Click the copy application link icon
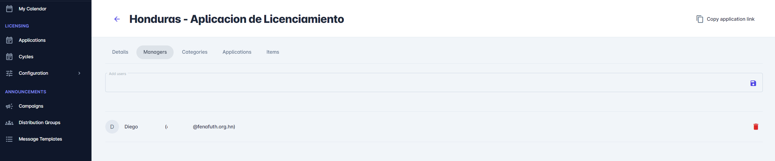Screen dimensions: 775x161 (x=699, y=19)
